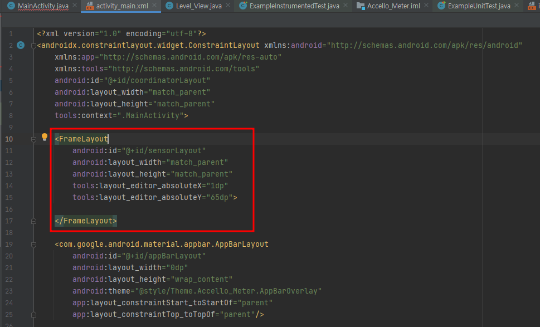Click line number 10 in the gutter
540x327 pixels.
pyautogui.click(x=9, y=139)
